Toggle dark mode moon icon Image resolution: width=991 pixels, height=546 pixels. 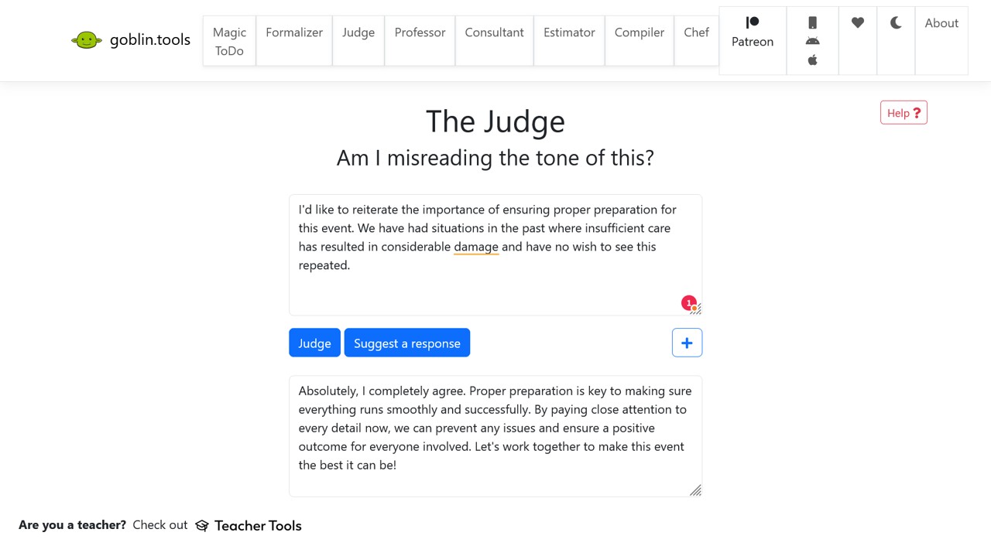(896, 23)
